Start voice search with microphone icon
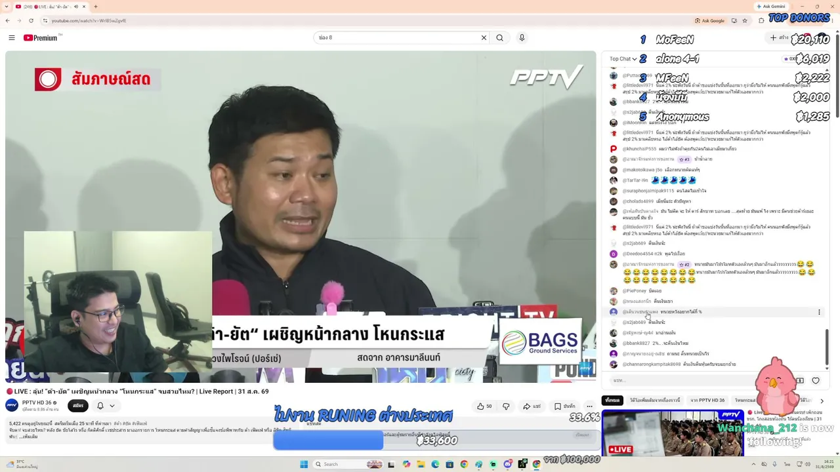 point(522,37)
